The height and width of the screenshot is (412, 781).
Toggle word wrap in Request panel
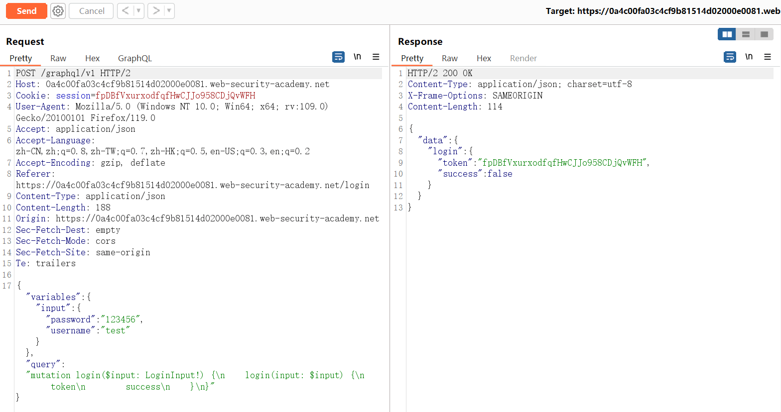(338, 57)
